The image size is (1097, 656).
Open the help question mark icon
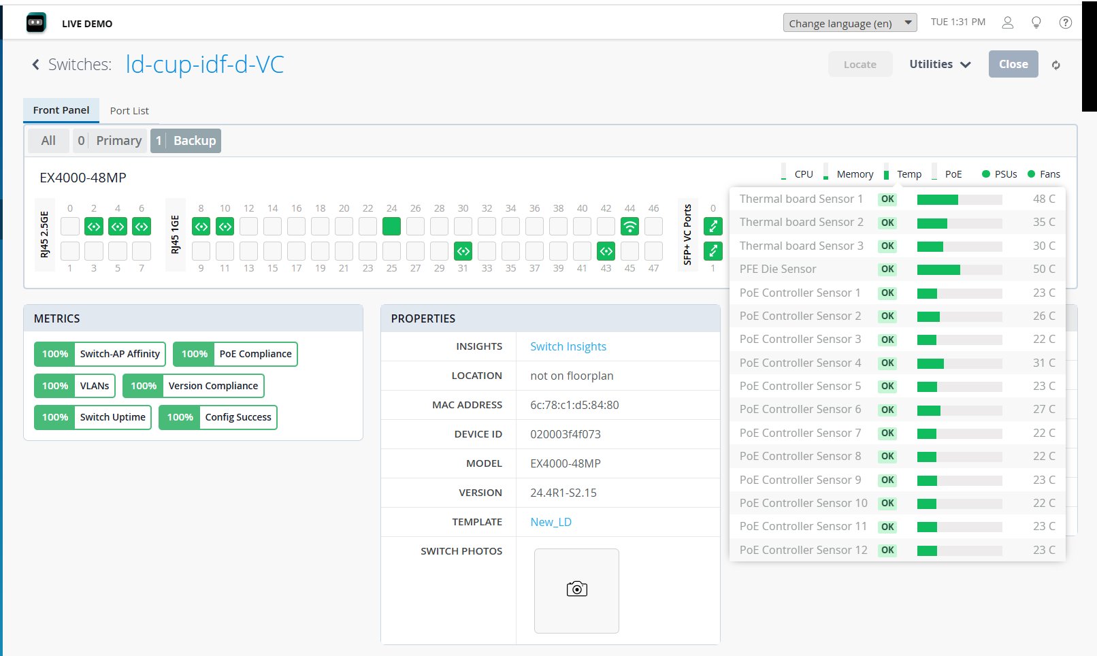pyautogui.click(x=1065, y=22)
